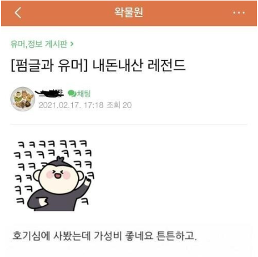Click the top row of ㅋㅋㅋ characters

click(x=52, y=144)
